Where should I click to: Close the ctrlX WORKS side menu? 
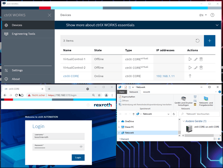(x=50, y=15)
